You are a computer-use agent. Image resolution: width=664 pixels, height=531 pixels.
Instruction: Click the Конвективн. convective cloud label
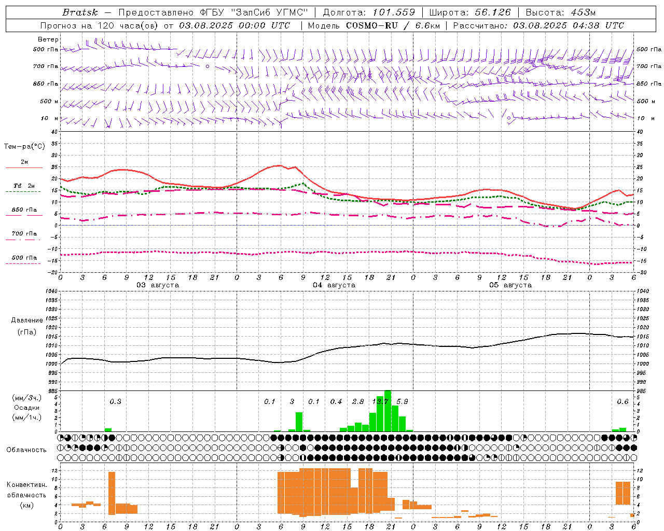pos(26,485)
